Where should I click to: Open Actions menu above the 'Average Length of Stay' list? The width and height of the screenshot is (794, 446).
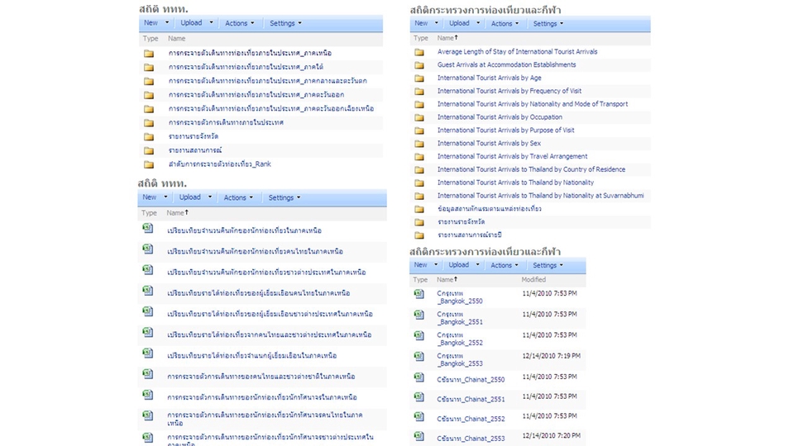click(505, 24)
